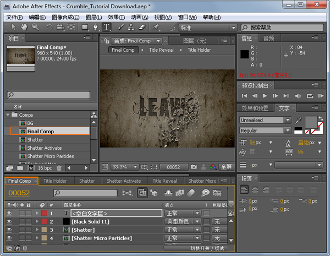Hide the blank text layer 1
The width and height of the screenshot is (330, 256).
coord(9,213)
